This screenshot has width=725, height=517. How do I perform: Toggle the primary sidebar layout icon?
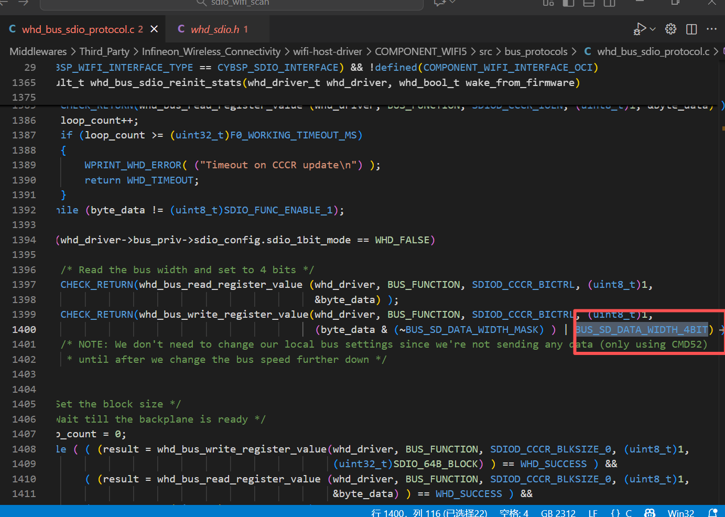pos(568,3)
